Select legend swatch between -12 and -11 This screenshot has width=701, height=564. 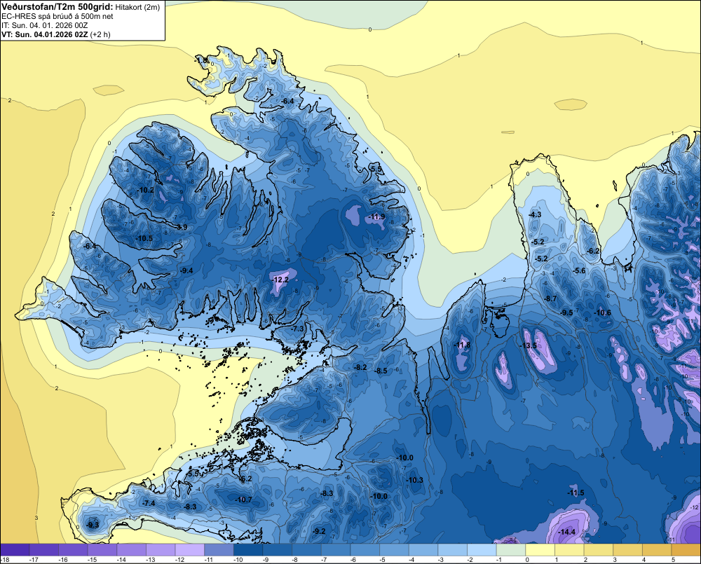coord(189,550)
